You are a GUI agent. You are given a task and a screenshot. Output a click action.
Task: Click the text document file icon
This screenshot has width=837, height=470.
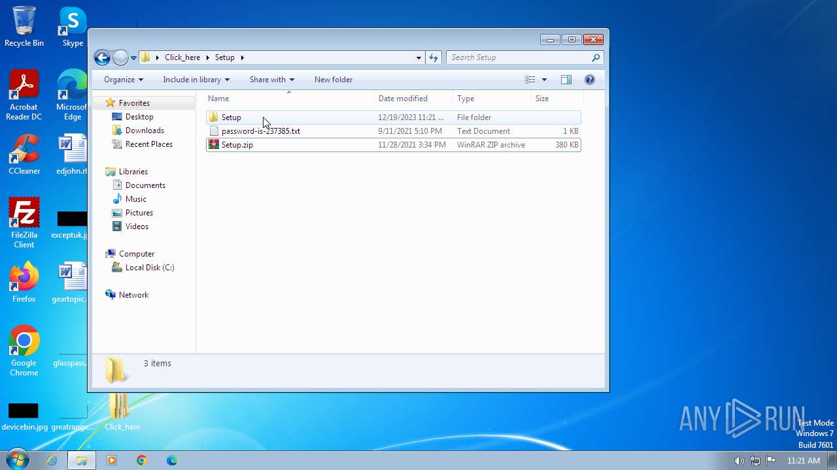[214, 131]
